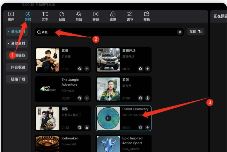The height and width of the screenshot is (152, 227).
Task: Click the search field containing 紧张
Action: pyautogui.click(x=108, y=32)
